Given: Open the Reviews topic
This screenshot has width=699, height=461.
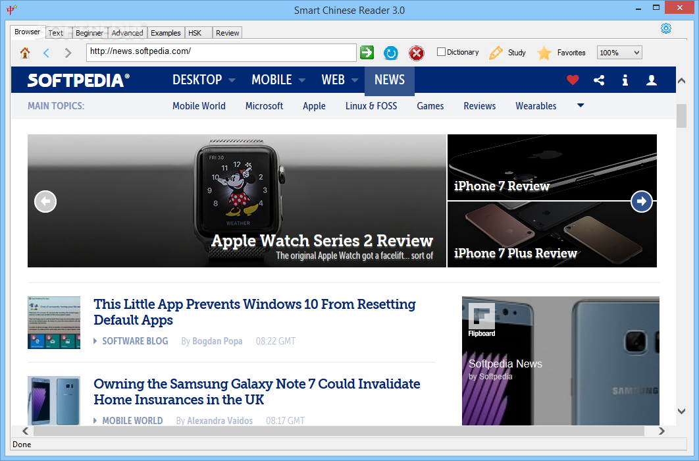Looking at the screenshot, I should 480,106.
